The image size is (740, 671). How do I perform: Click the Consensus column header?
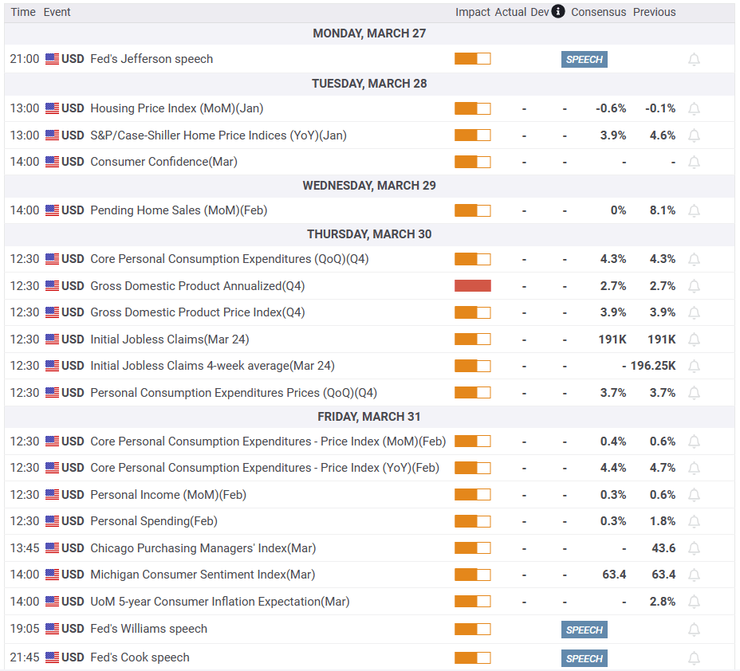pyautogui.click(x=598, y=12)
